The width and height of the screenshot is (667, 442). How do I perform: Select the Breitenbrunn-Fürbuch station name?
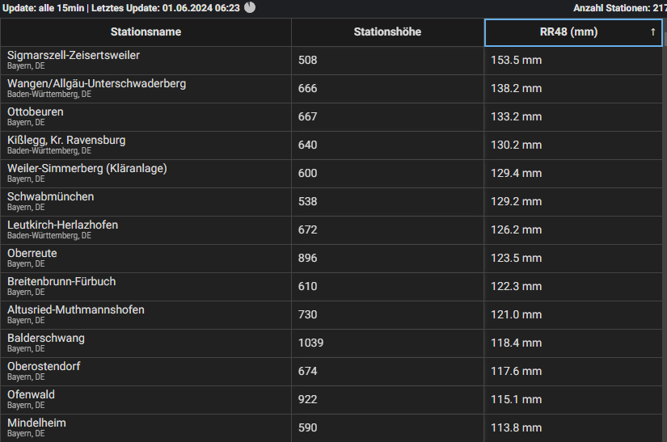pos(61,281)
